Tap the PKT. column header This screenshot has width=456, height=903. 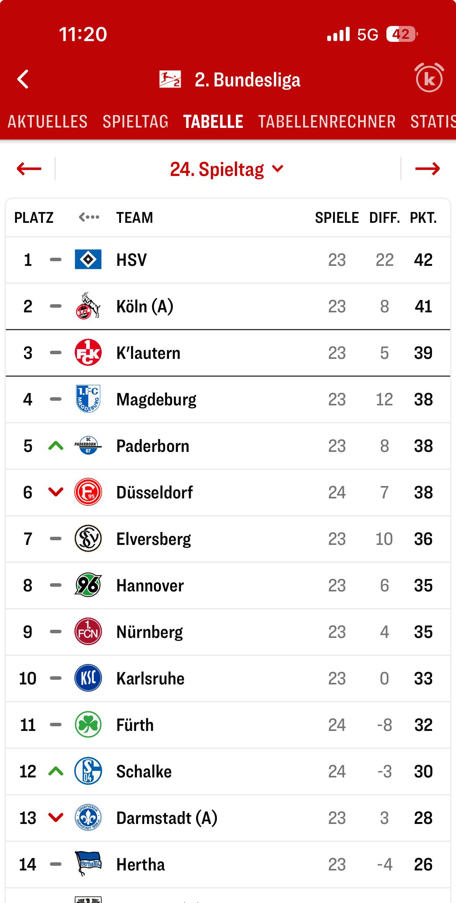pos(423,218)
